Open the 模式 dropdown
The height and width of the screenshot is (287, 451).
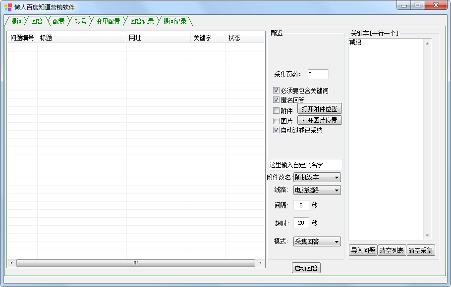pyautogui.click(x=317, y=241)
